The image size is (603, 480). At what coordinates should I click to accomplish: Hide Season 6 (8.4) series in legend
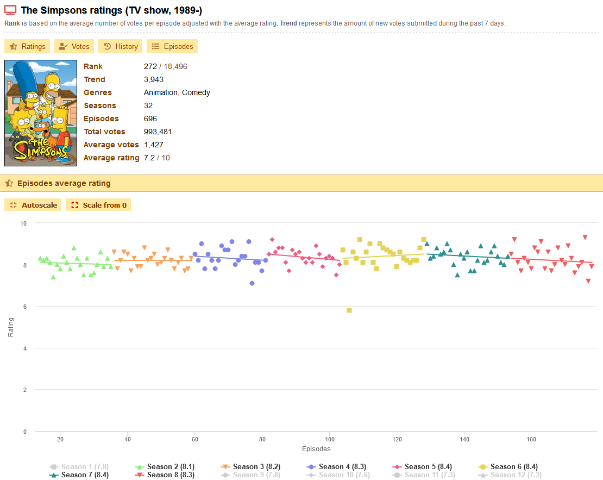click(507, 466)
